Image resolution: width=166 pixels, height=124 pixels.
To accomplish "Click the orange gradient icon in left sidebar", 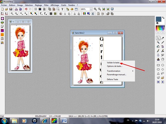I will pos(2,35).
